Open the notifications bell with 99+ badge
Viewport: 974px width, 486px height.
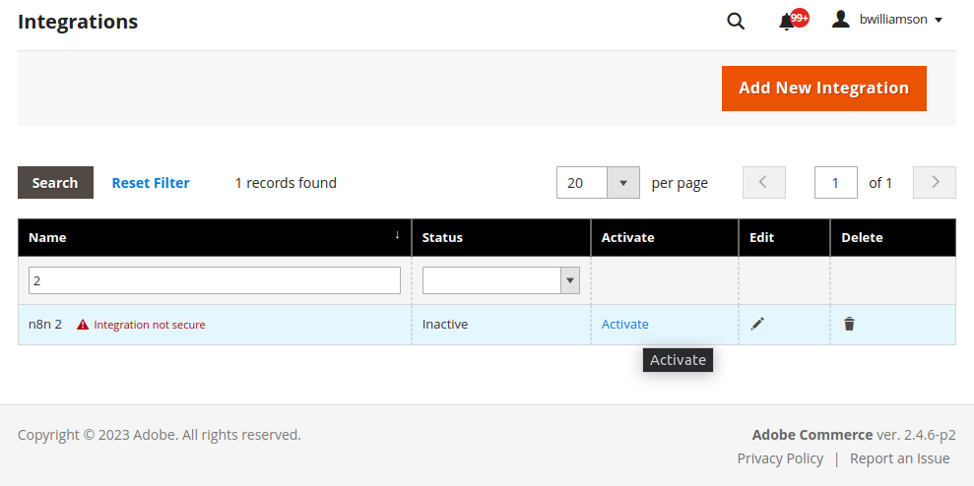(x=793, y=20)
